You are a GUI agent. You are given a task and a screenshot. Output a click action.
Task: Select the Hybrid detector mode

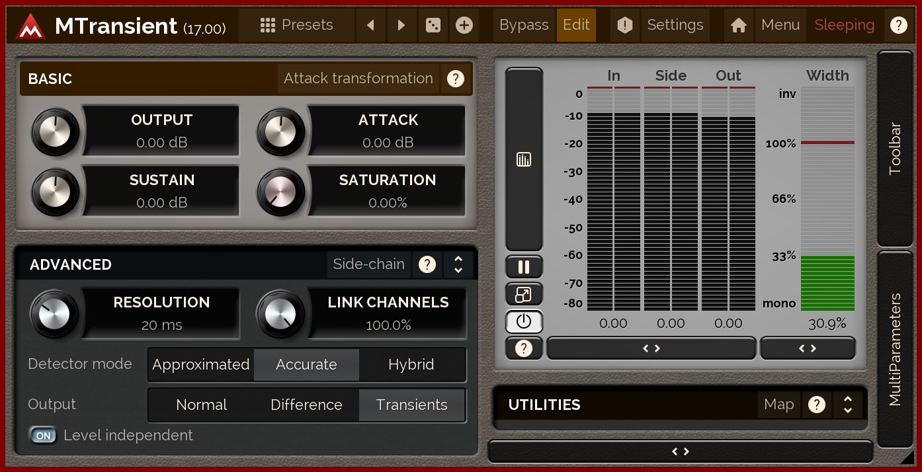pos(411,365)
